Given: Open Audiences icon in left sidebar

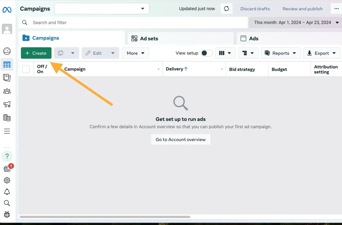Looking at the screenshot, I should point(7,91).
